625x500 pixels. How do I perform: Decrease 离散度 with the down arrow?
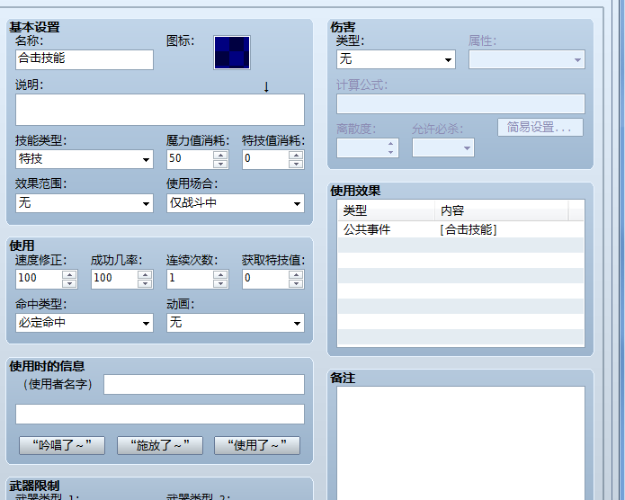pos(390,152)
